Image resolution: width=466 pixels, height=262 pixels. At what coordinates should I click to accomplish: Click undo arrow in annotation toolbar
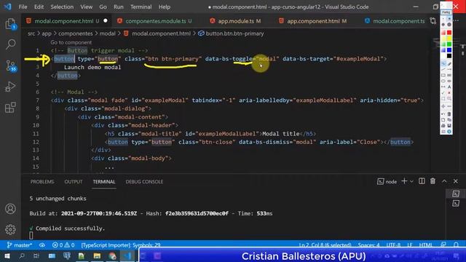[x=443, y=114]
